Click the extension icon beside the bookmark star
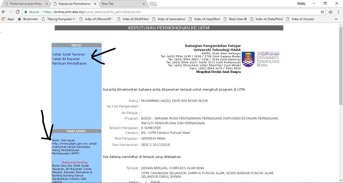The height and width of the screenshot is (183, 343). (330, 12)
